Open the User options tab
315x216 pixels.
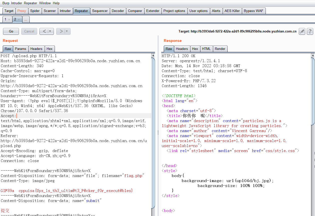click(198, 11)
